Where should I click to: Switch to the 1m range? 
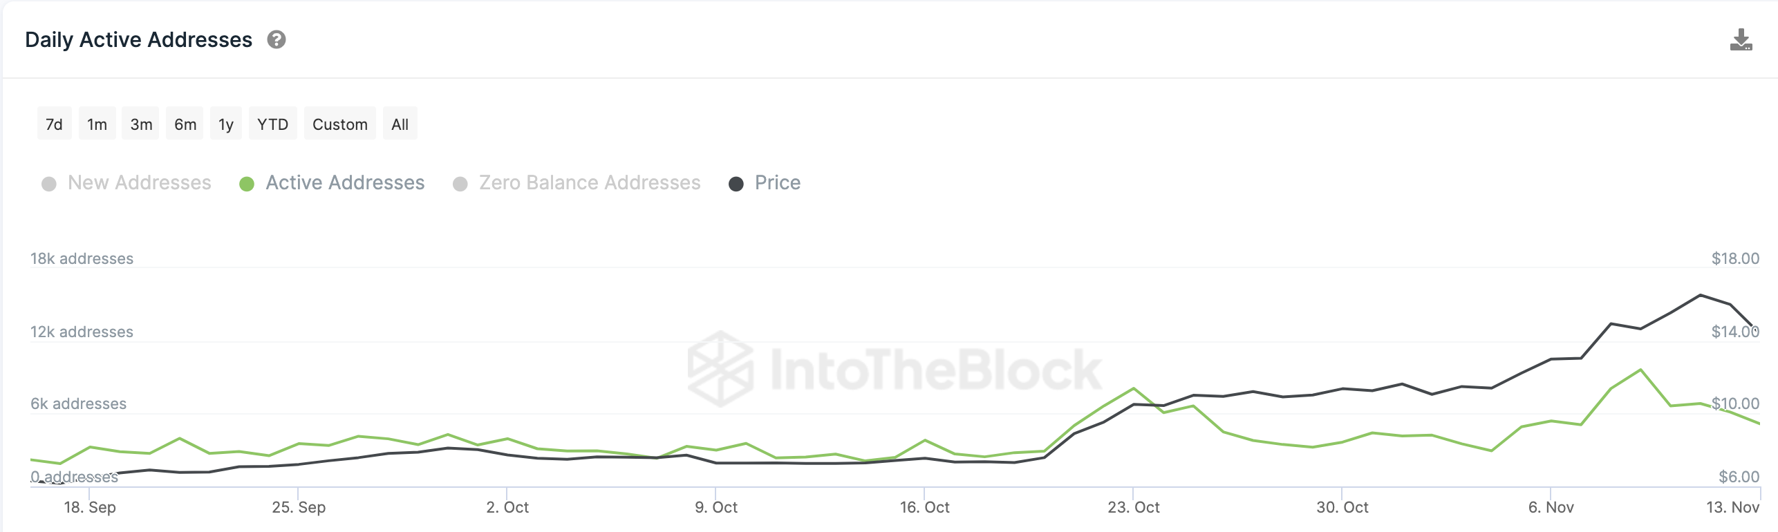pyautogui.click(x=97, y=124)
